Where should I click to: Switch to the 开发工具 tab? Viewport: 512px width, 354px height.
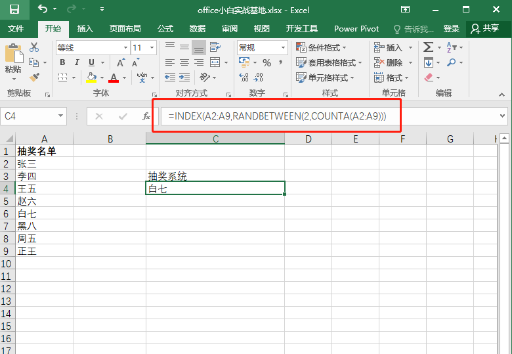[302, 29]
